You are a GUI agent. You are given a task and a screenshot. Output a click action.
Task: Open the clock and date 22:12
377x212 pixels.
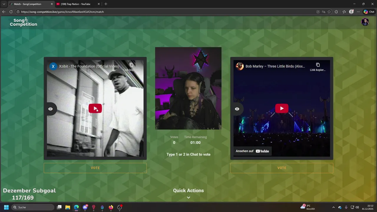(368, 207)
